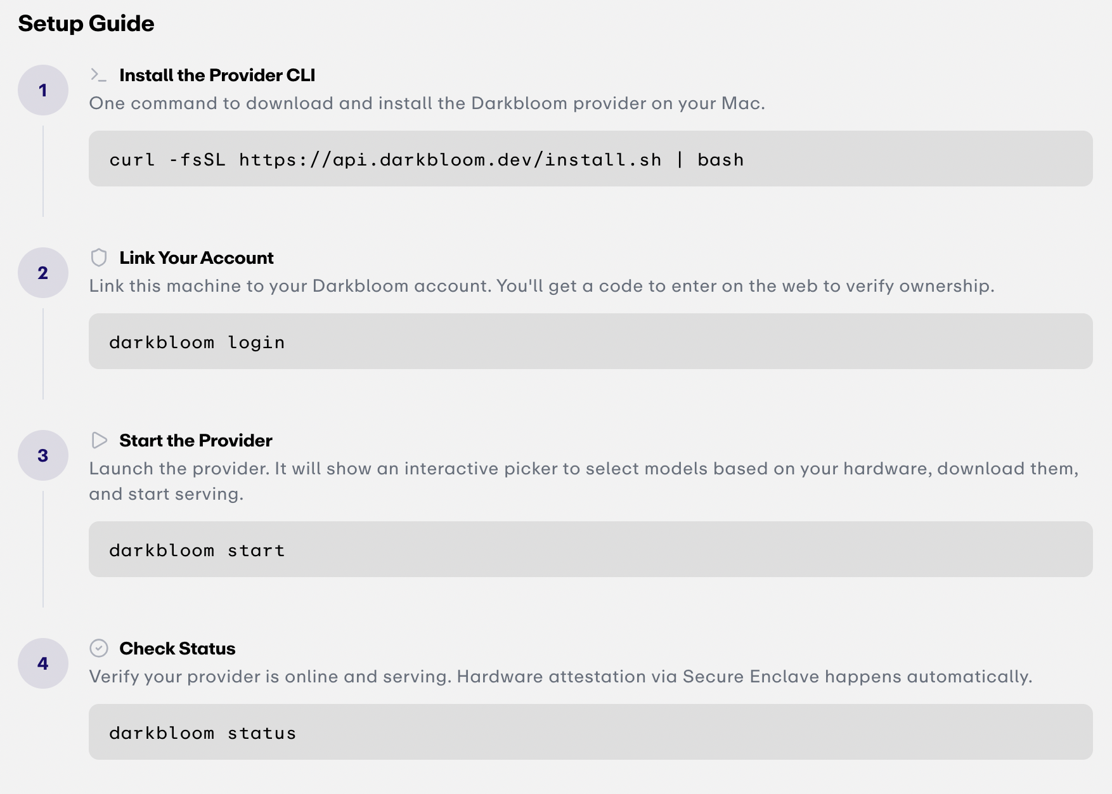1112x794 pixels.
Task: Click the Setup Guide page title
Action: [x=86, y=23]
